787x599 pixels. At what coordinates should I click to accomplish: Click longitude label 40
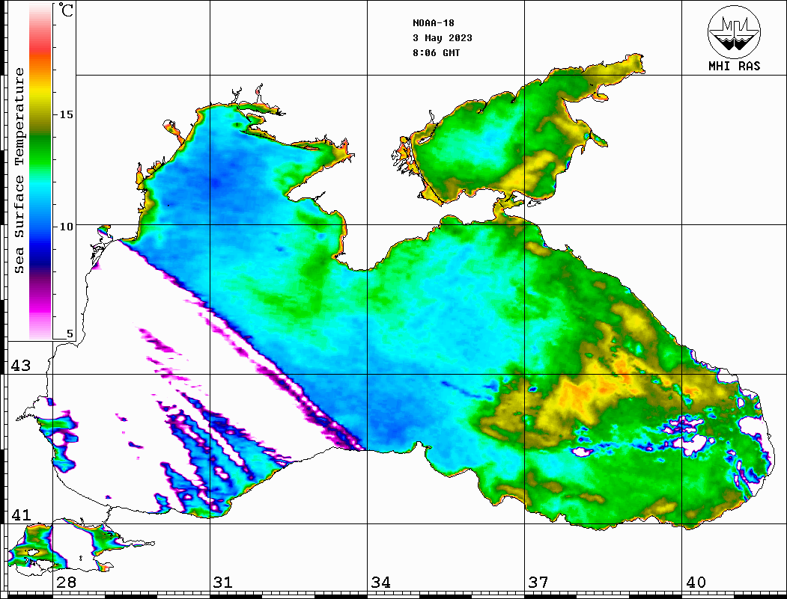(696, 582)
